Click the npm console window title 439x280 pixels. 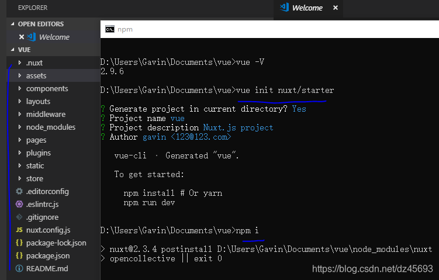125,29
